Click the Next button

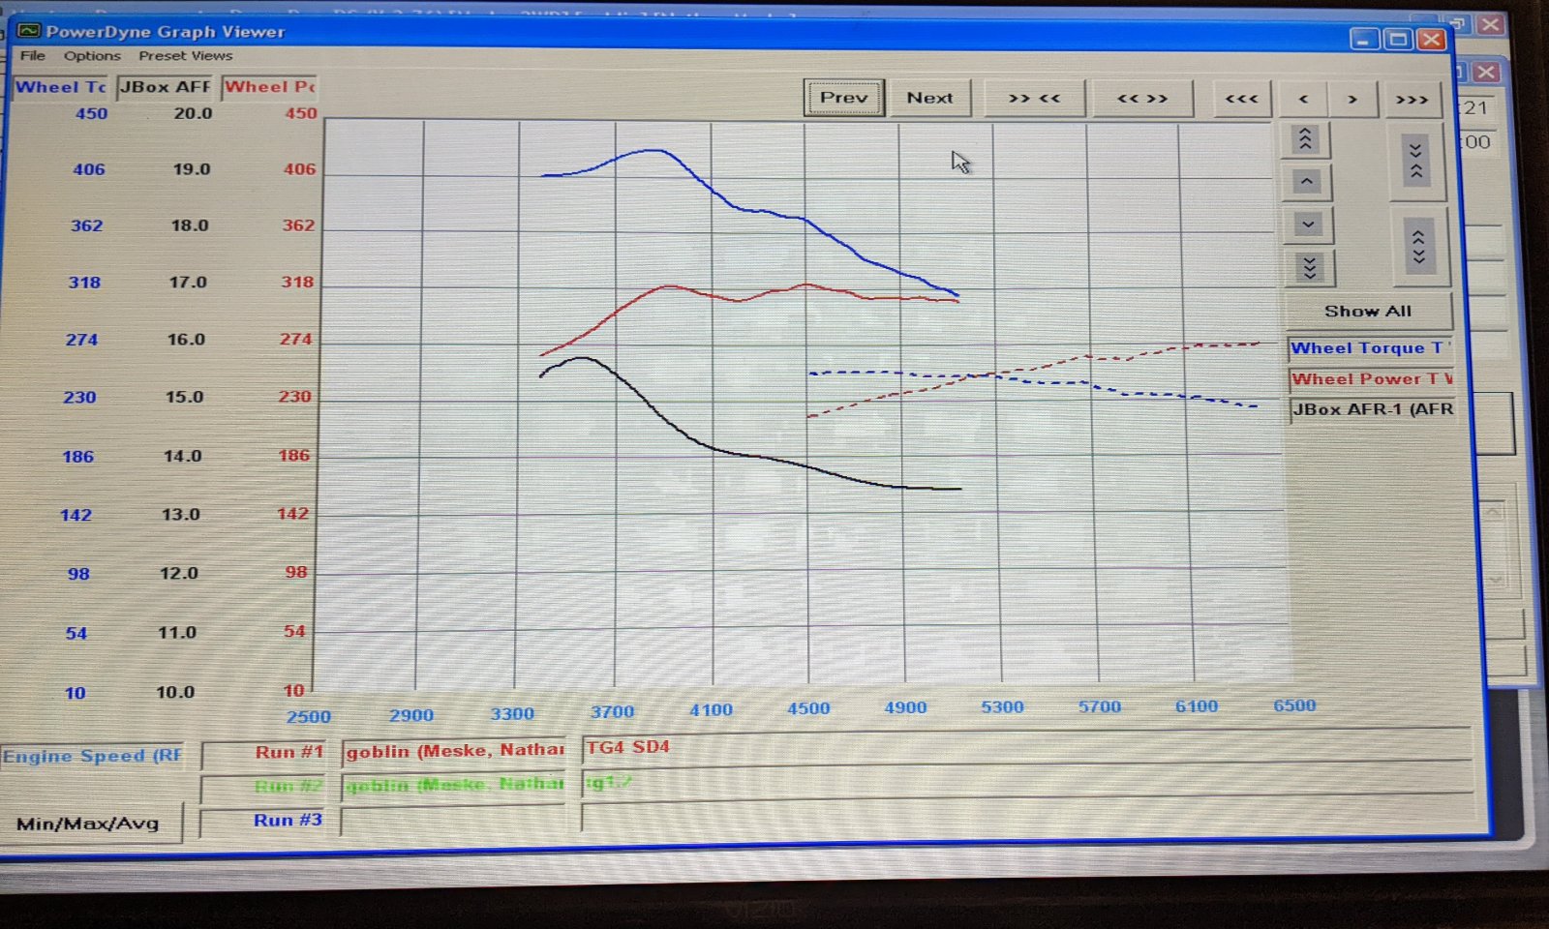929,98
